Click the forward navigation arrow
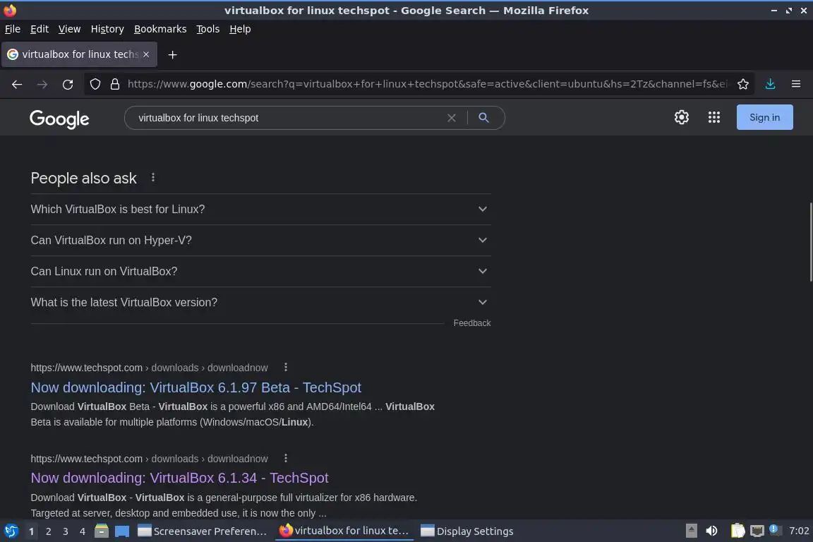Screen dimensions: 813x542 42,84
